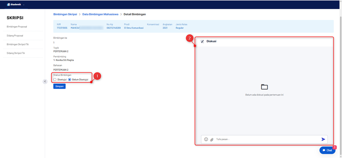Collapse sidebar with the left chevron
Image resolution: width=342 pixels, height=158 pixels.
point(45,81)
